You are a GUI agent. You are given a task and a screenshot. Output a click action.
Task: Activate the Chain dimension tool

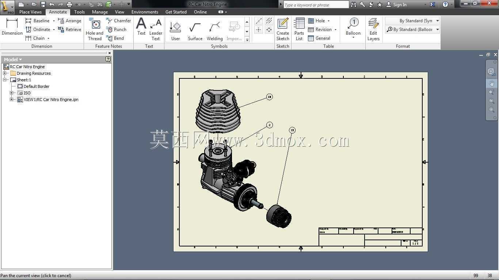click(x=35, y=38)
